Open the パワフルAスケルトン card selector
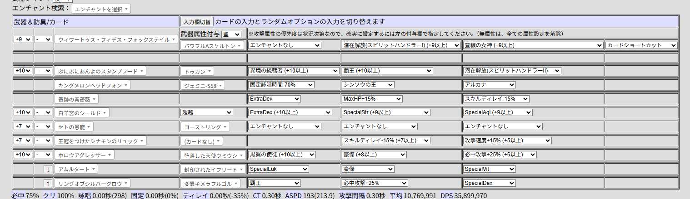The width and height of the screenshot is (690, 199). point(213,45)
